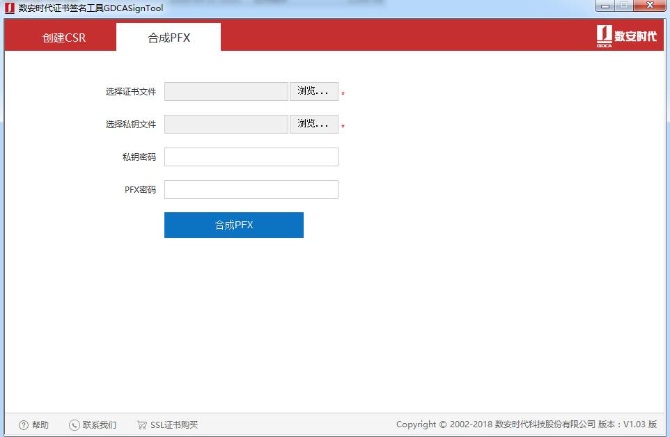Click the maximize window button
670x437 pixels.
pyautogui.click(x=625, y=5)
